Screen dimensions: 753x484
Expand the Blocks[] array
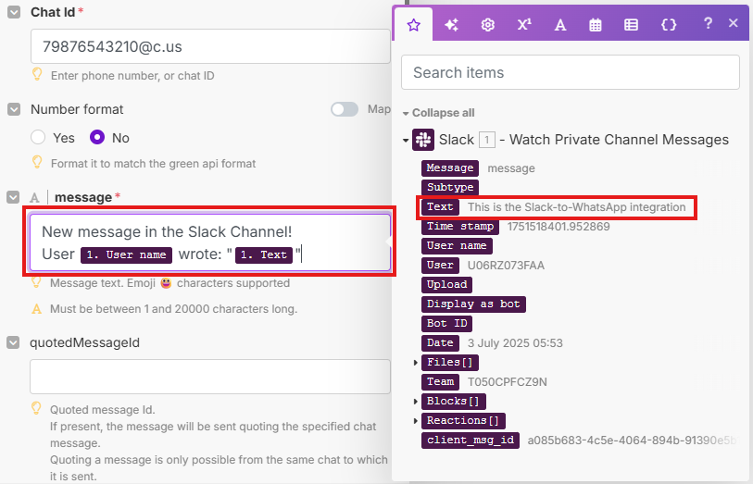point(416,402)
